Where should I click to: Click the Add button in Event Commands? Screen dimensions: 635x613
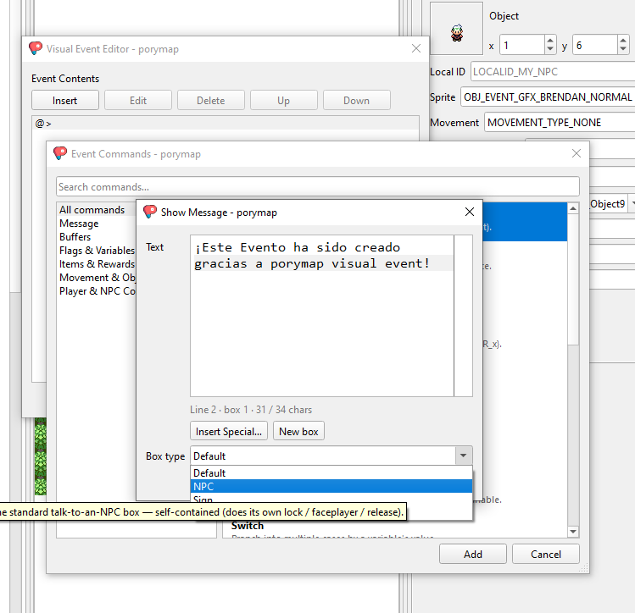point(472,554)
